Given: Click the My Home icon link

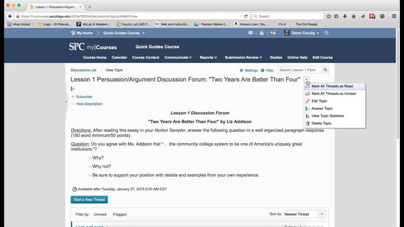Looking at the screenshot, I should [73, 33].
